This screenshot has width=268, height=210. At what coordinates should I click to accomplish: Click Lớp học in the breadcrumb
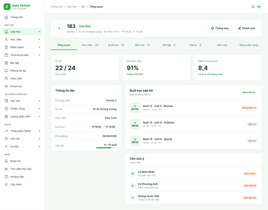click(x=72, y=7)
